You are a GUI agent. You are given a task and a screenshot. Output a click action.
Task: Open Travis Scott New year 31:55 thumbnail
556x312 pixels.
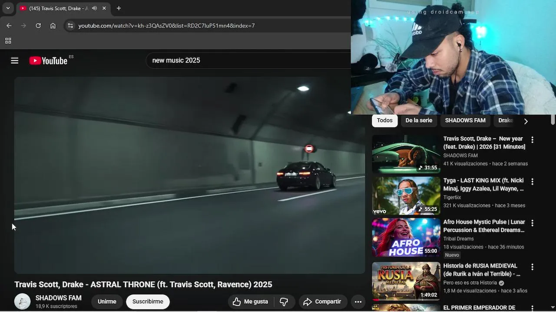point(406,154)
